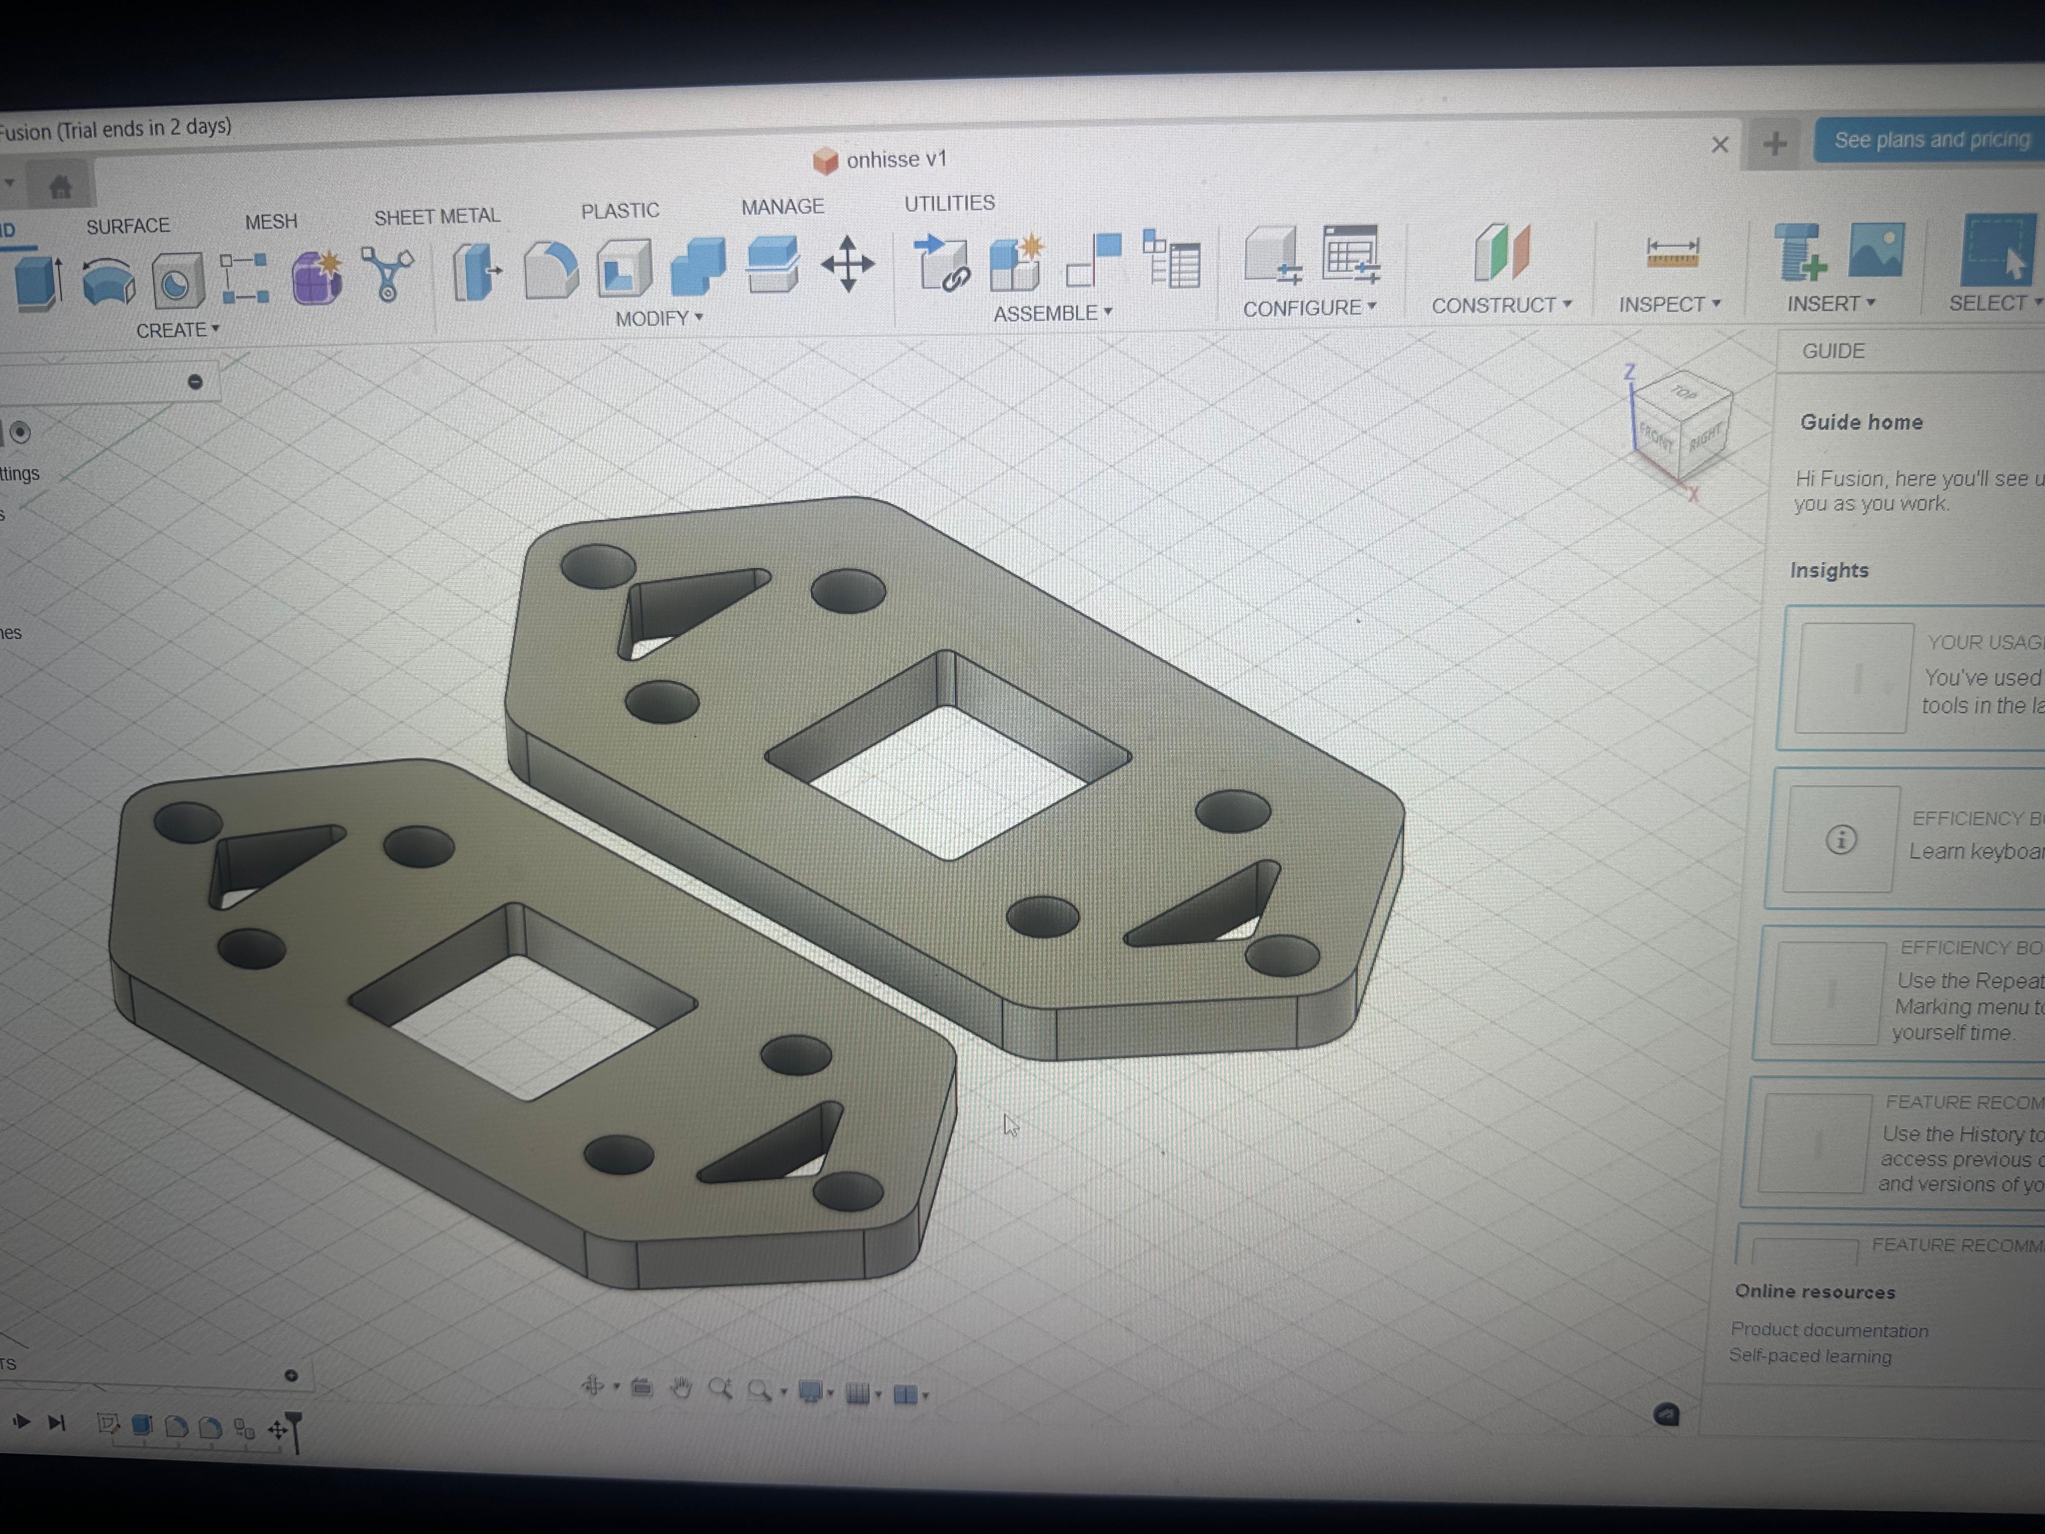
Task: Collapse the browser panel with minus button
Action: point(195,382)
